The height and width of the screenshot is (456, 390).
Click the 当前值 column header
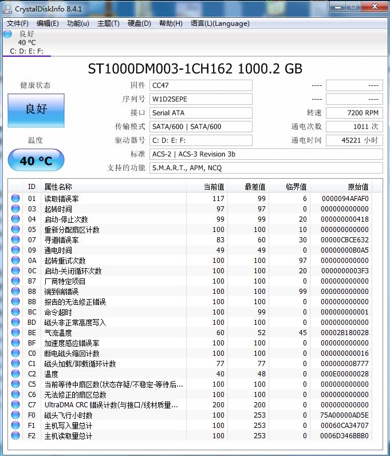(207, 186)
